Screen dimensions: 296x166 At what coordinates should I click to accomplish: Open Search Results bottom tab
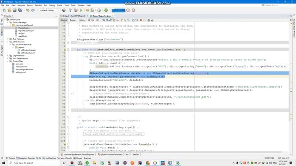pos(65,158)
